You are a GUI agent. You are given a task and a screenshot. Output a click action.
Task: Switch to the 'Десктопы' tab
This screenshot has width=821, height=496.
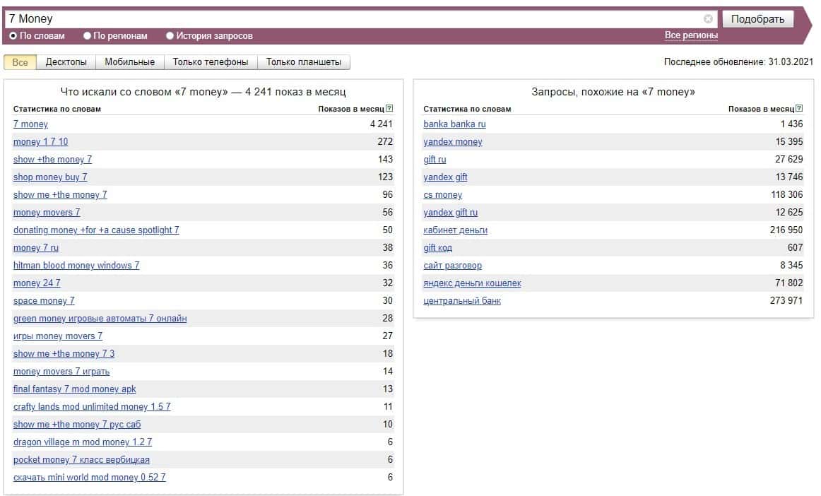pyautogui.click(x=66, y=62)
